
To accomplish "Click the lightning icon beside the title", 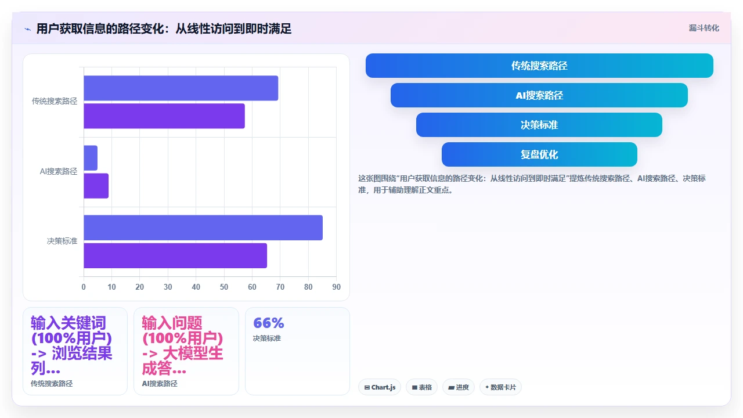I will pyautogui.click(x=28, y=28).
